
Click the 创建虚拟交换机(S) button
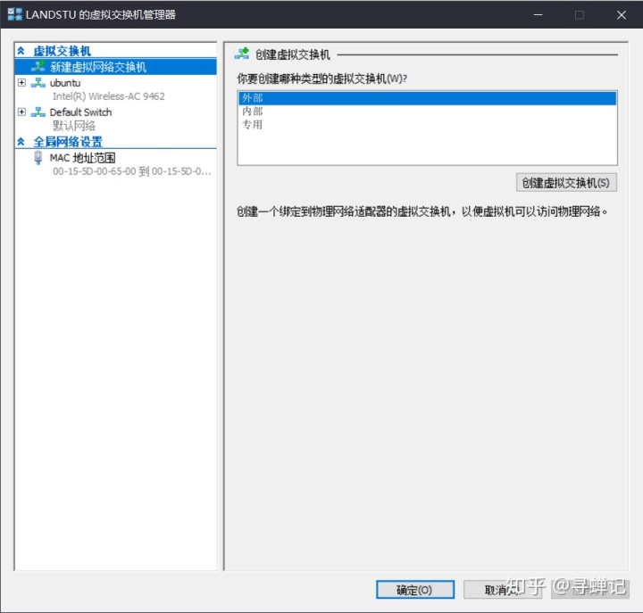(x=566, y=183)
